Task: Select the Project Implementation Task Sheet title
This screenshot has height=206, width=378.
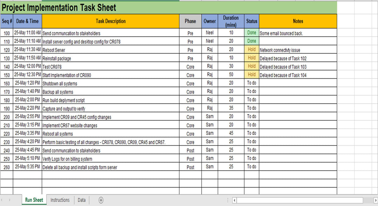Action: [x=59, y=7]
